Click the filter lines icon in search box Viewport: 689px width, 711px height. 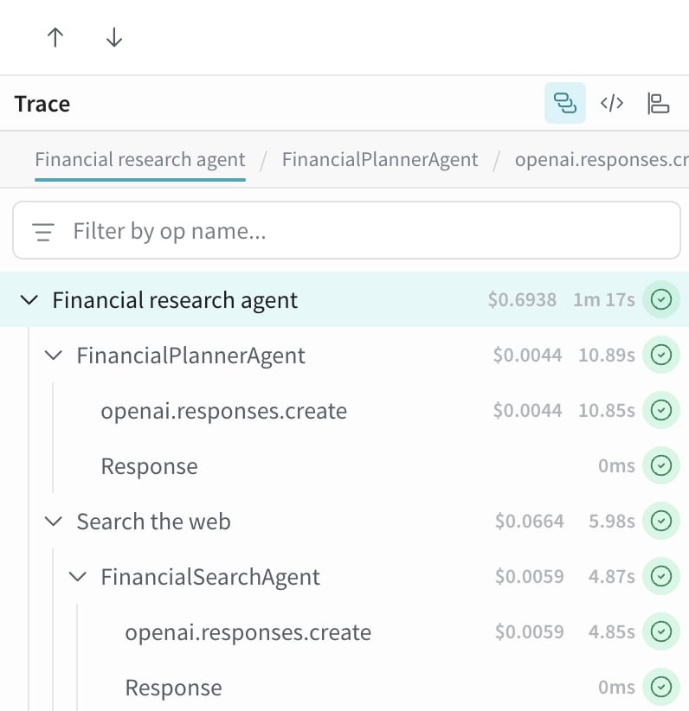43,231
